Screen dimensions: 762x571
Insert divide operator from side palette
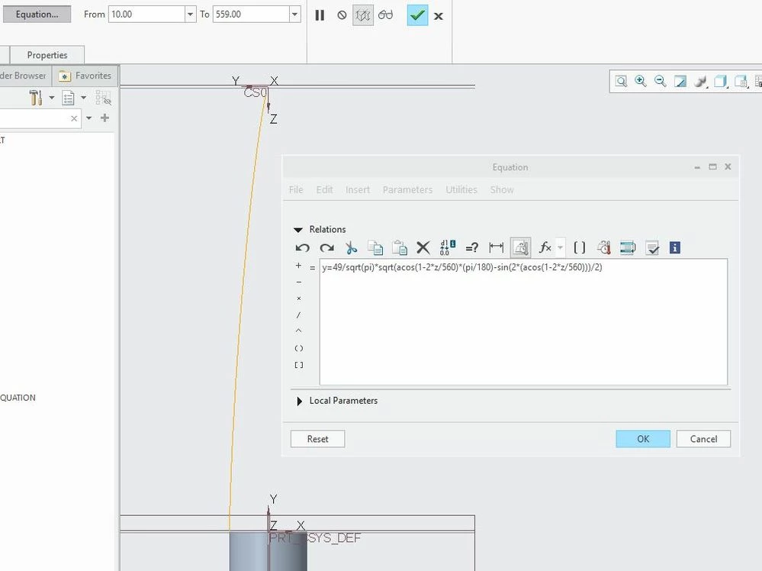[x=298, y=315]
